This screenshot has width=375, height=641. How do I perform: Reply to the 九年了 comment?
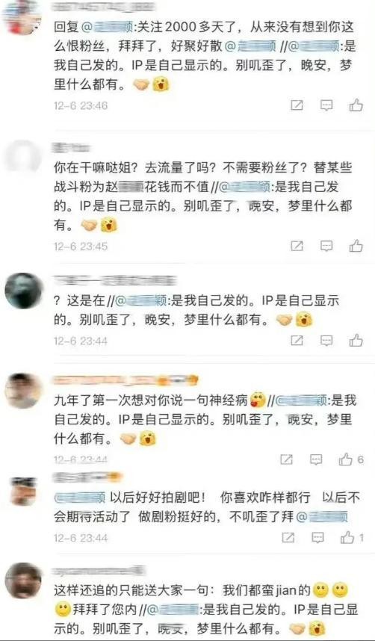[316, 459]
